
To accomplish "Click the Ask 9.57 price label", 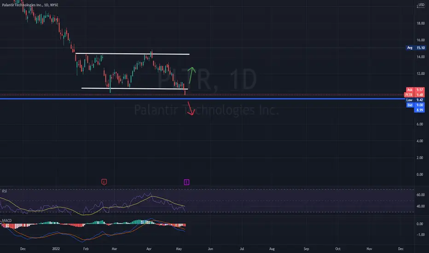I will (416, 90).
